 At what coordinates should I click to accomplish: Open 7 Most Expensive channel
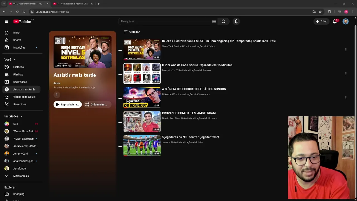22,139
